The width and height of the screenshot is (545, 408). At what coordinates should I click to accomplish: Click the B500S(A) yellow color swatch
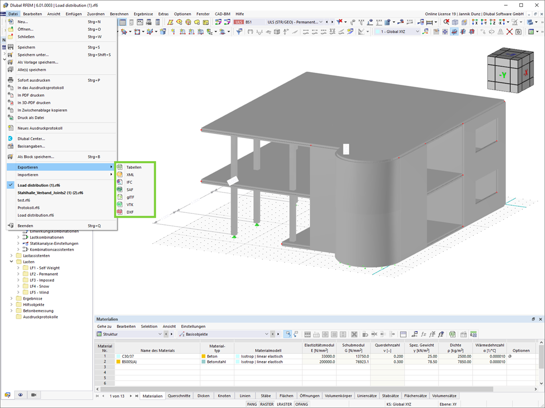pyautogui.click(x=118, y=362)
